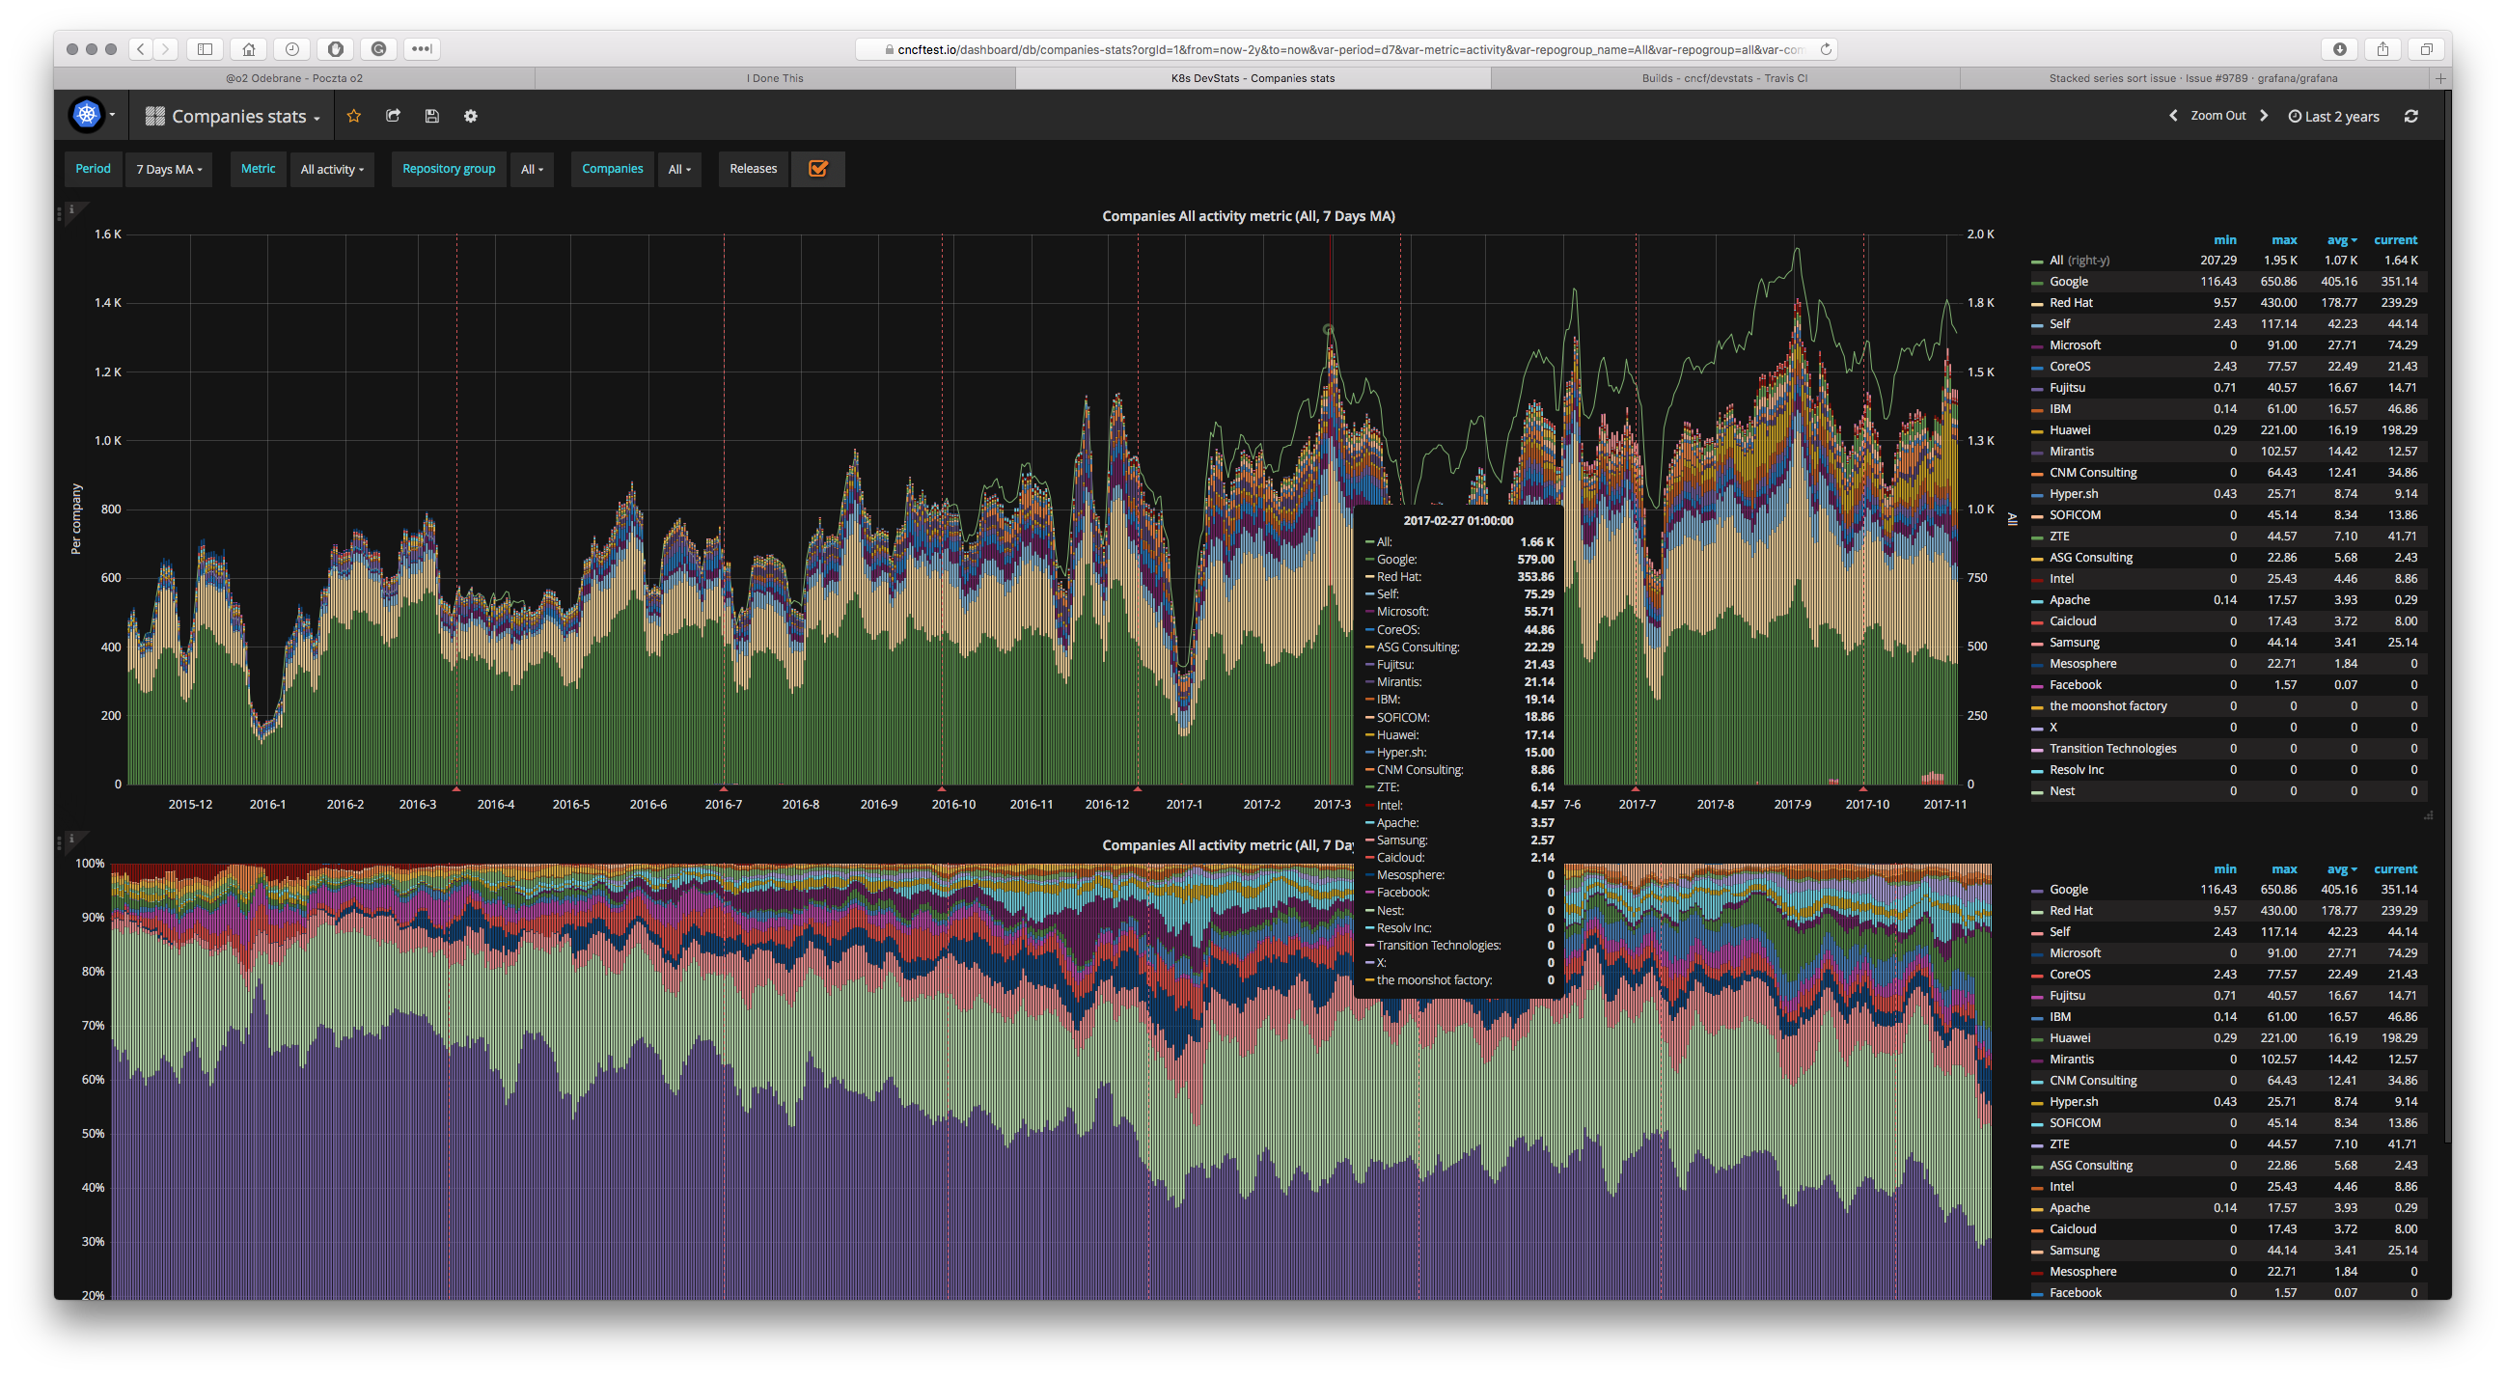Open dashboard settings via the gear icon

[470, 116]
